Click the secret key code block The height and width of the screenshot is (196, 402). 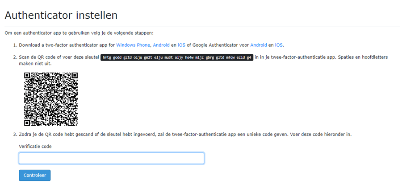coord(177,57)
